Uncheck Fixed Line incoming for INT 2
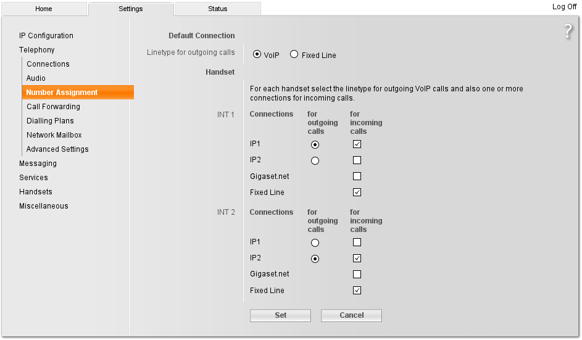 tap(357, 291)
